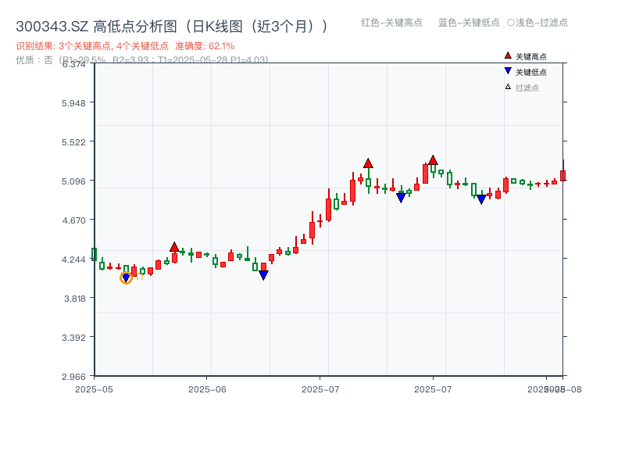This screenshot has height=469, width=625.
Task: Select the highest red triangle marker near price 5.3
Action: [x=433, y=160]
